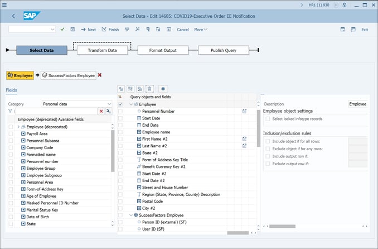Click the delete trash icon above query list
The height and width of the screenshot is (249, 378).
click(149, 89)
